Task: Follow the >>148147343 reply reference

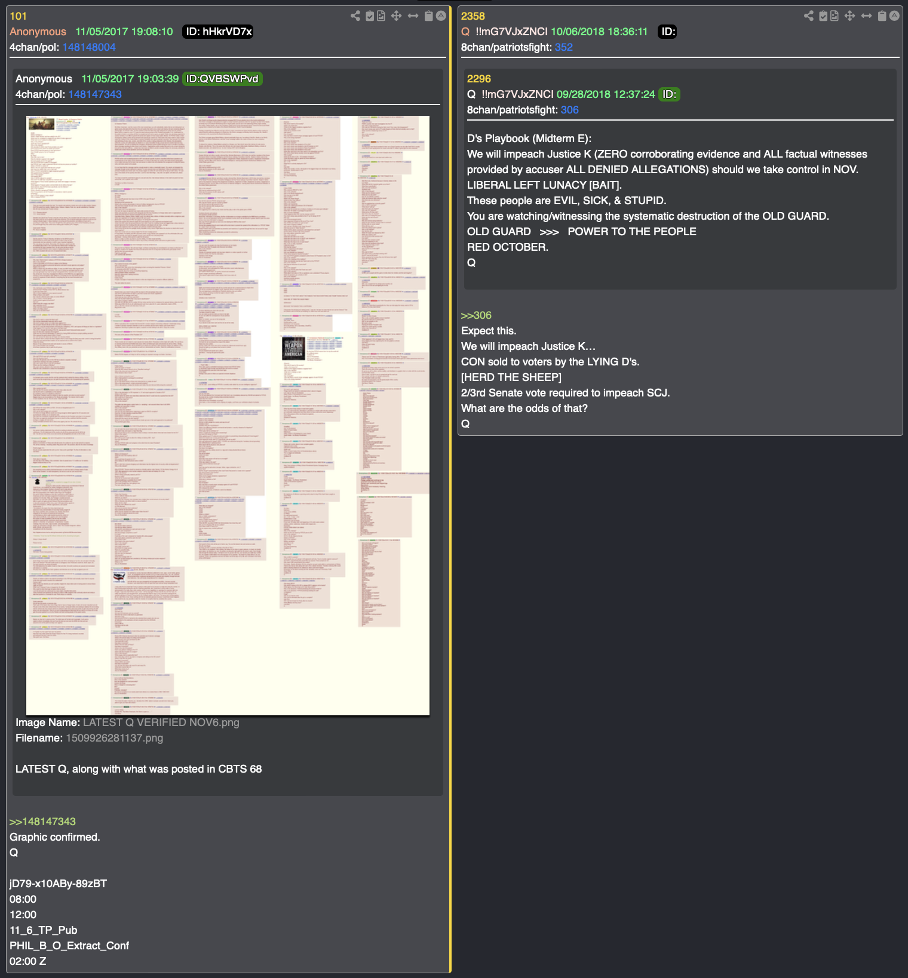Action: [42, 822]
